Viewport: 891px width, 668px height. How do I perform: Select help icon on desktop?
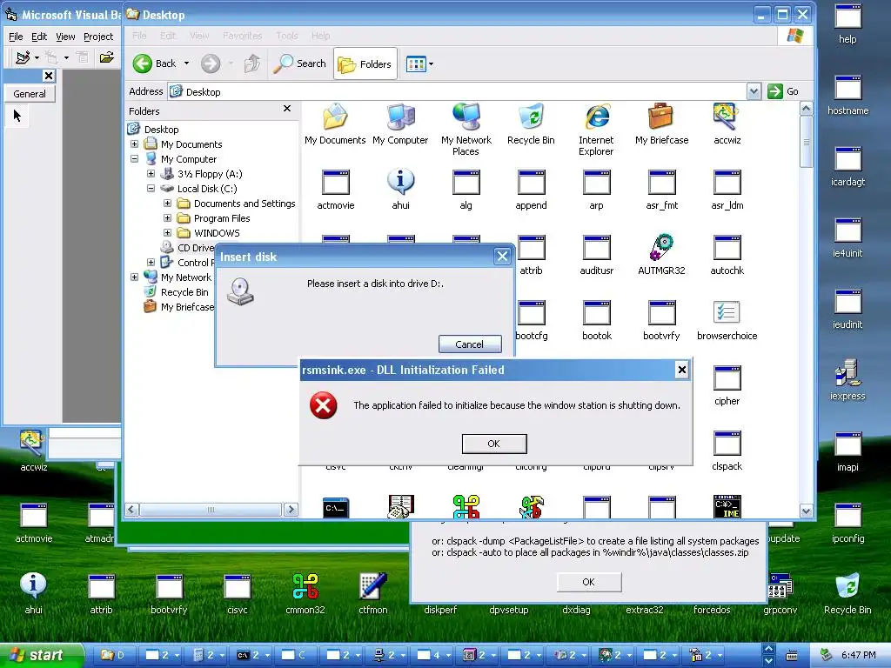pyautogui.click(x=847, y=23)
